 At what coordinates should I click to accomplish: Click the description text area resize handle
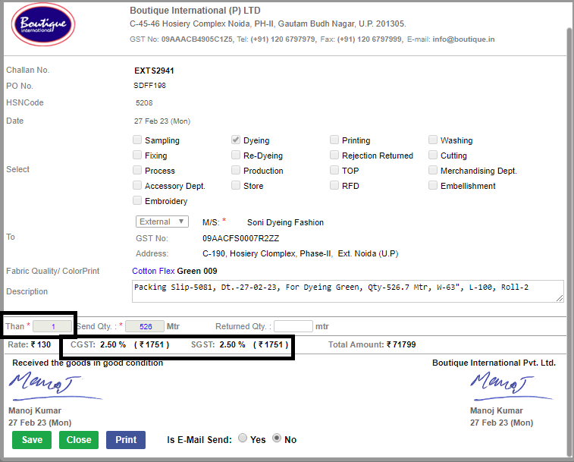[x=560, y=299]
